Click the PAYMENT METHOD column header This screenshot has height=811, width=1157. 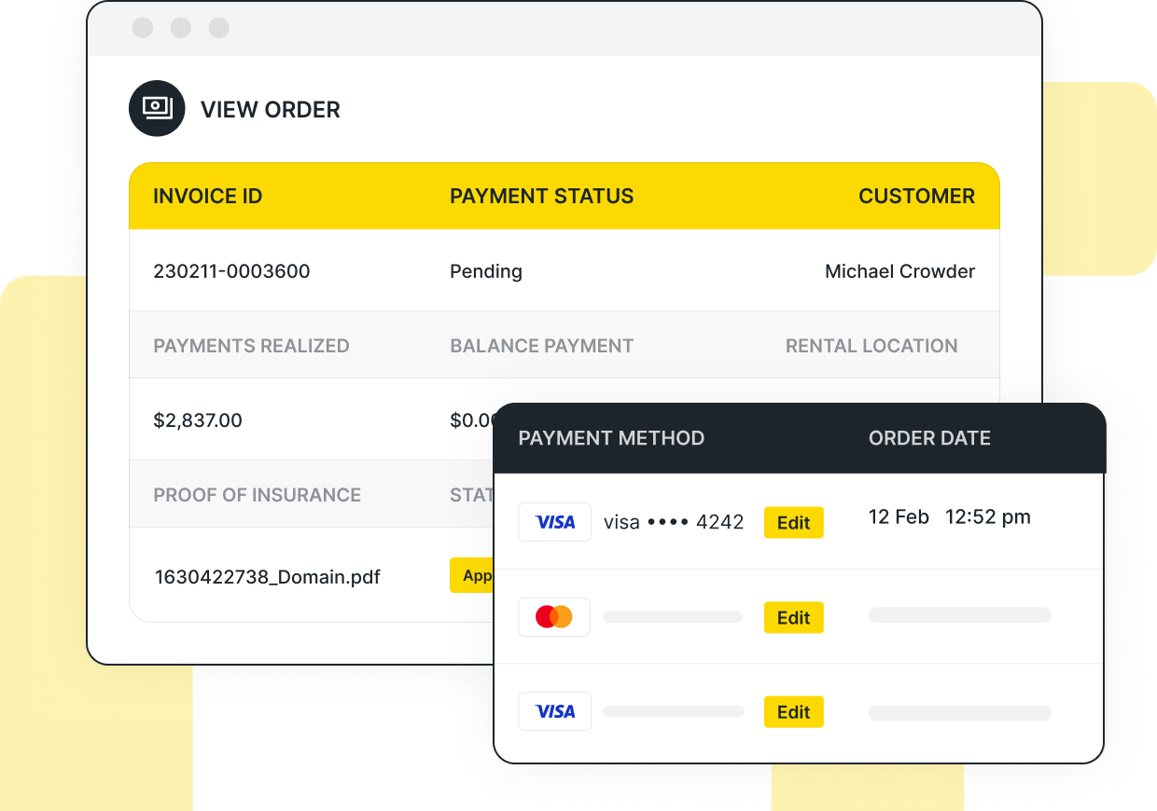coord(611,438)
